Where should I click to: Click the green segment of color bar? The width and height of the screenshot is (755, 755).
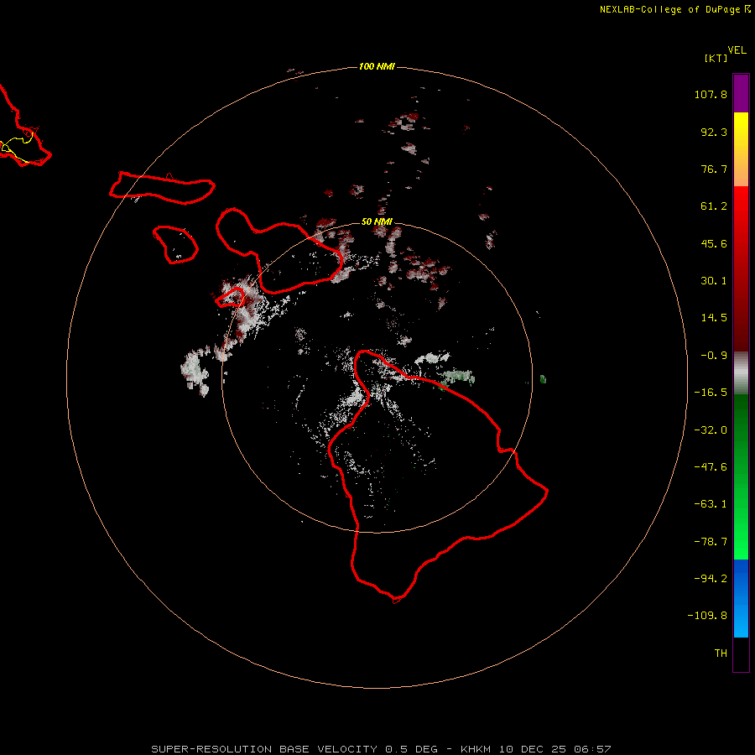pyautogui.click(x=741, y=476)
